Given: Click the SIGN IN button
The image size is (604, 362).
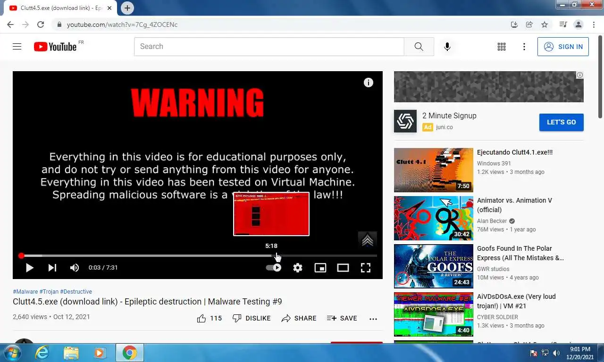Looking at the screenshot, I should coord(563,47).
